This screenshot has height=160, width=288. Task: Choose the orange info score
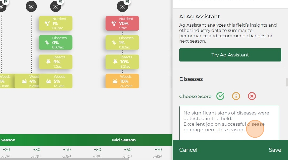click(x=236, y=96)
